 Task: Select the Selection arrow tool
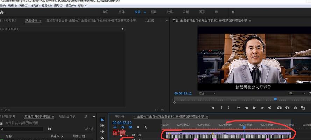[x=102, y=120]
